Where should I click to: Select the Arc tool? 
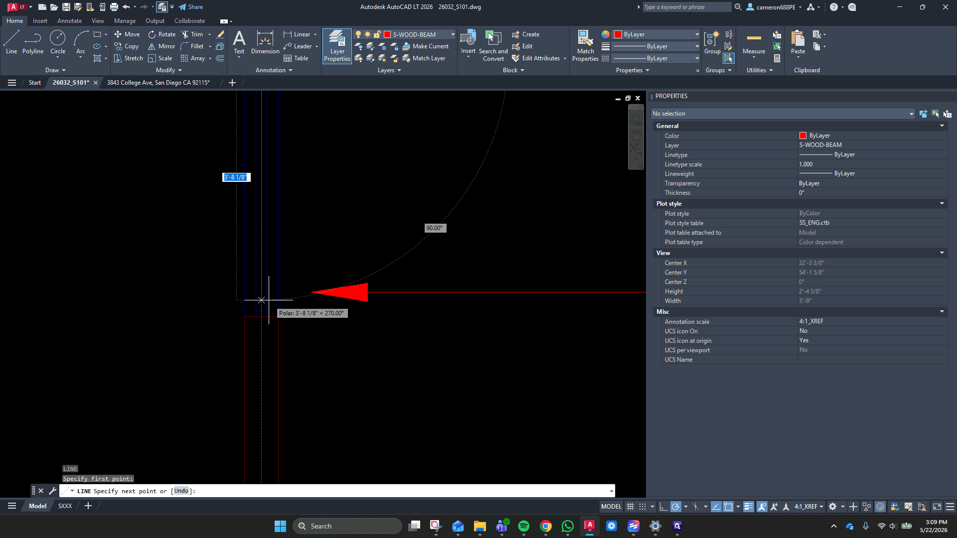[x=81, y=42]
